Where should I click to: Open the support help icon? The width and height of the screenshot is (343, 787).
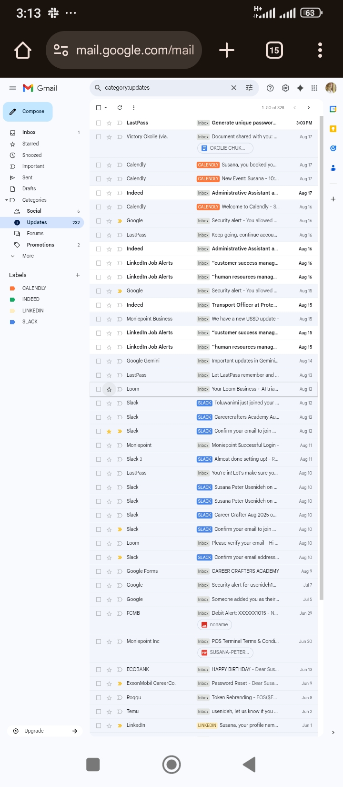click(270, 88)
